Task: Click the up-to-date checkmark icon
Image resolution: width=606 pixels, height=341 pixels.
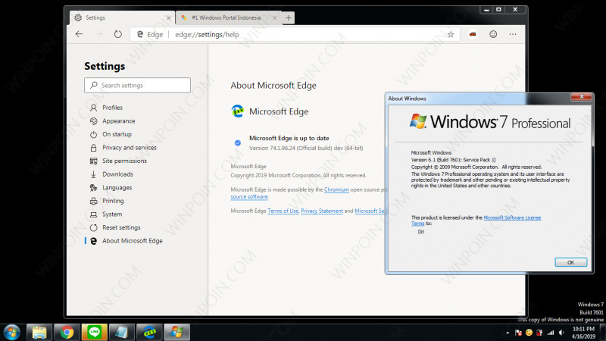Action: [x=238, y=142]
